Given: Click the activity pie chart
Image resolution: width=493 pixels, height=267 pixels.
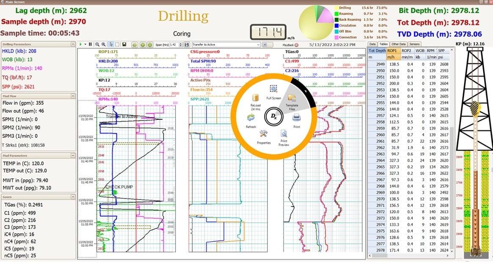Looking at the screenshot, I should click(x=316, y=22).
